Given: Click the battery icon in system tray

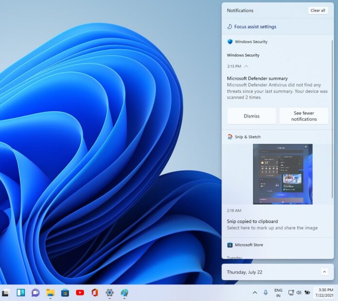Looking at the screenshot, I should [x=307, y=293].
